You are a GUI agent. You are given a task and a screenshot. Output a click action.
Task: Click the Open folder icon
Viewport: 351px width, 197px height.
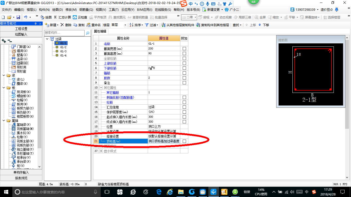9,17
